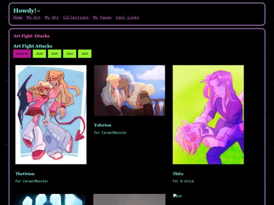This screenshot has width=274, height=205.
Task: Open the Yalerion artwork thumbnail
Action: tap(129, 91)
